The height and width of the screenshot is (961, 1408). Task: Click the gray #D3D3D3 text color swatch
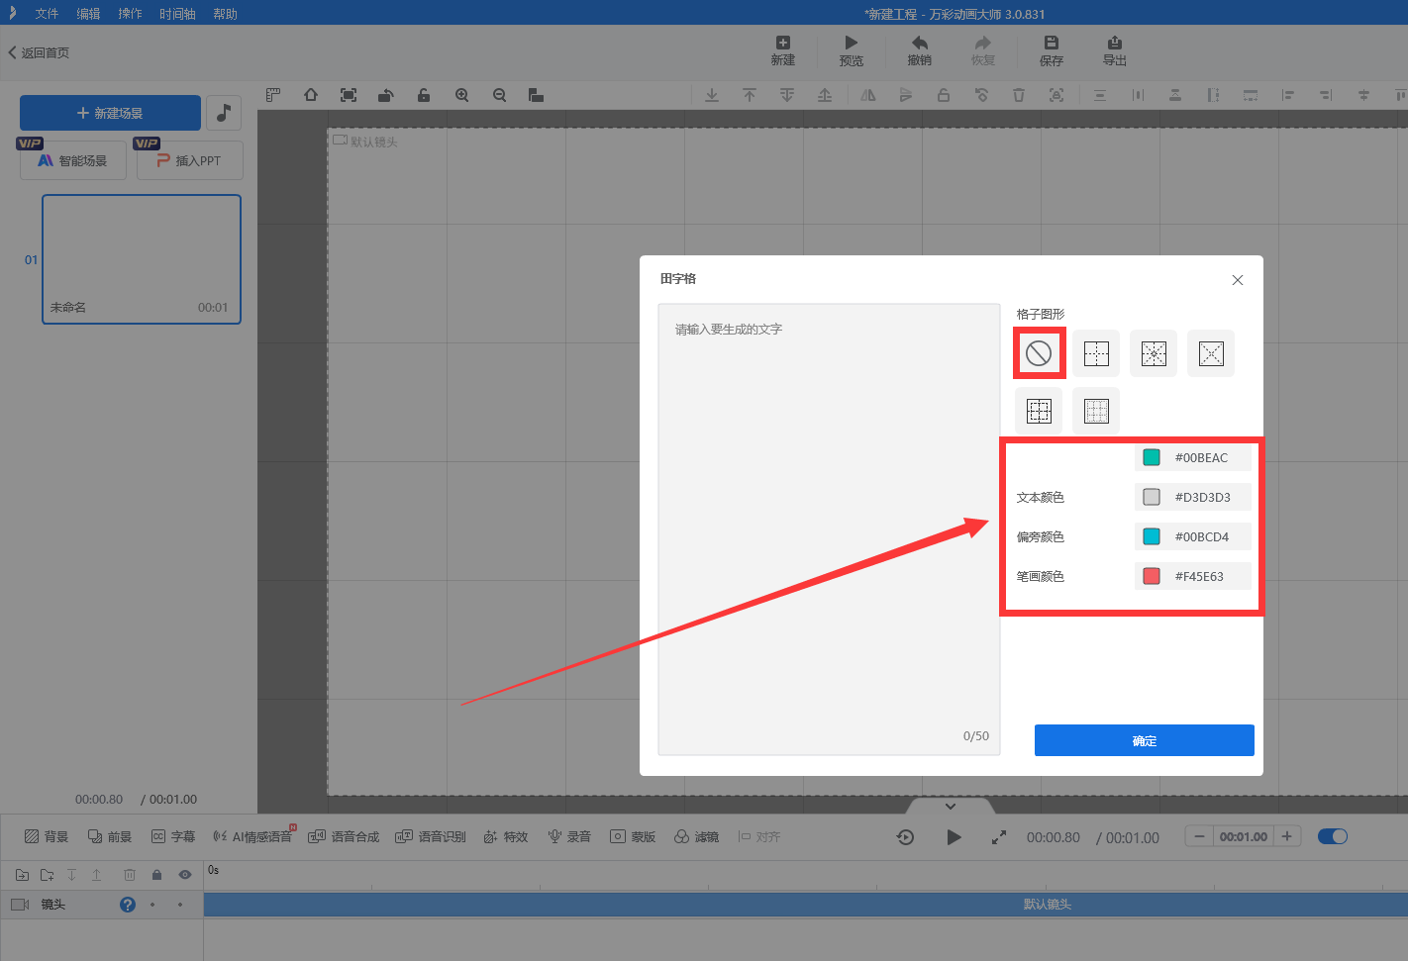(1152, 497)
